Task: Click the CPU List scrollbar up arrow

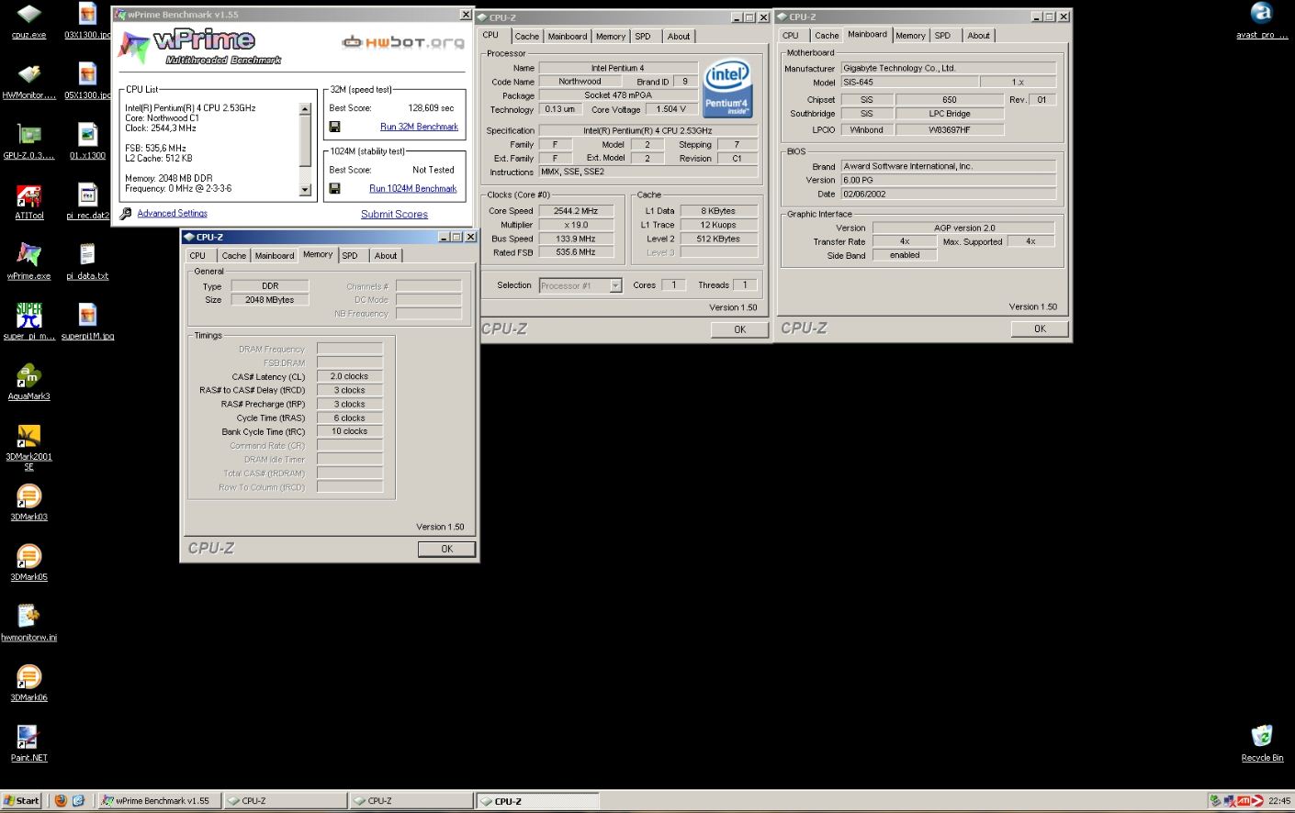Action: (305, 109)
